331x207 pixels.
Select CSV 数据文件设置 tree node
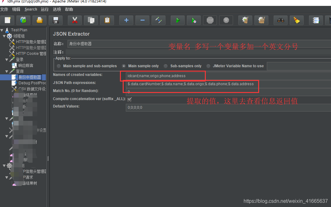click(x=32, y=89)
